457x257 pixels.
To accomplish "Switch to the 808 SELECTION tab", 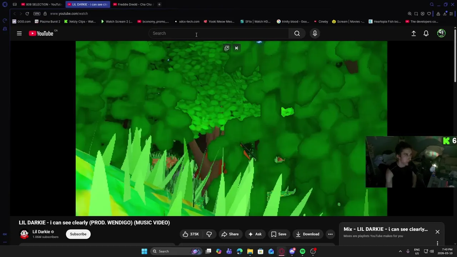I will coord(41,4).
